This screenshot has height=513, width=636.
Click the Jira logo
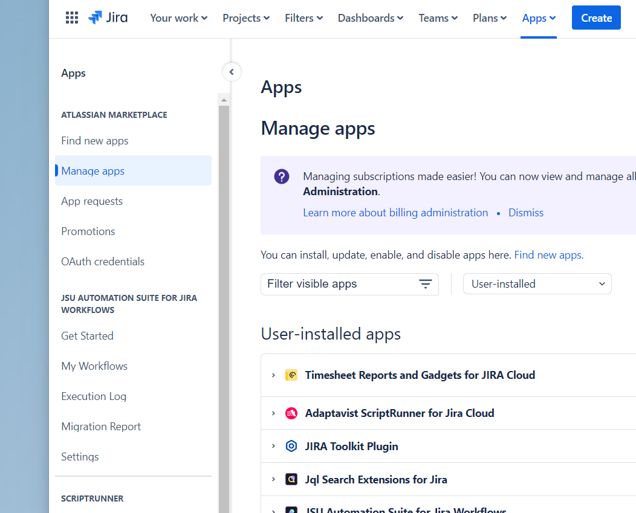point(108,18)
